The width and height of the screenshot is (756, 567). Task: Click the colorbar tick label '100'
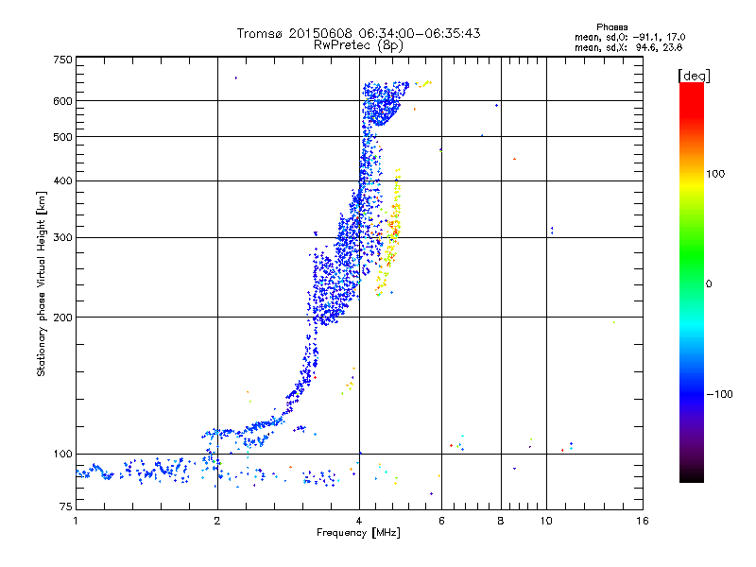pos(715,174)
